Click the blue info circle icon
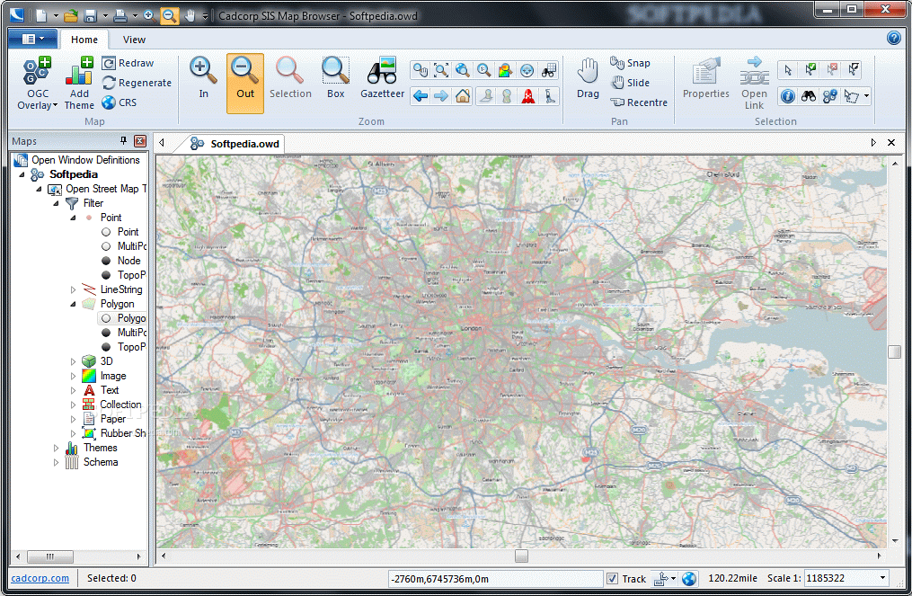 (787, 96)
